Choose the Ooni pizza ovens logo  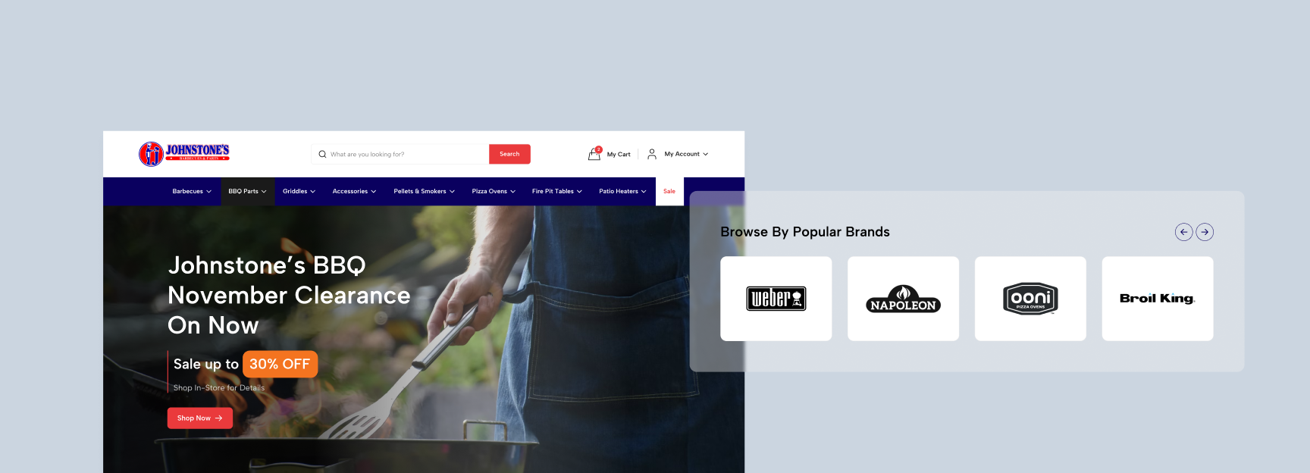pos(1030,299)
